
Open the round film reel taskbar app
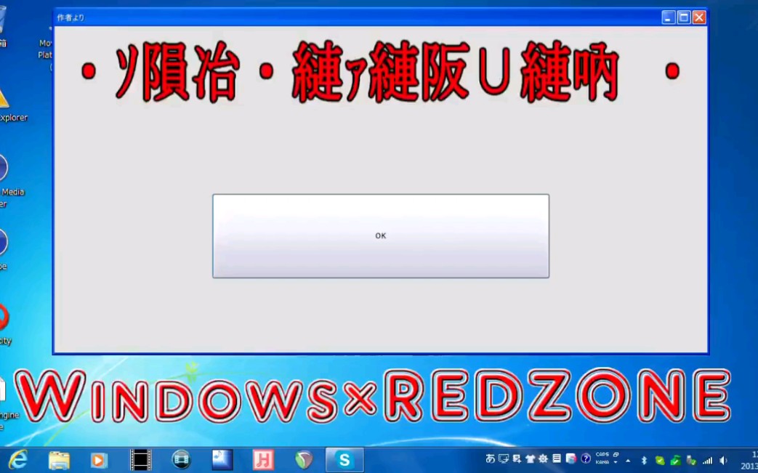click(182, 459)
